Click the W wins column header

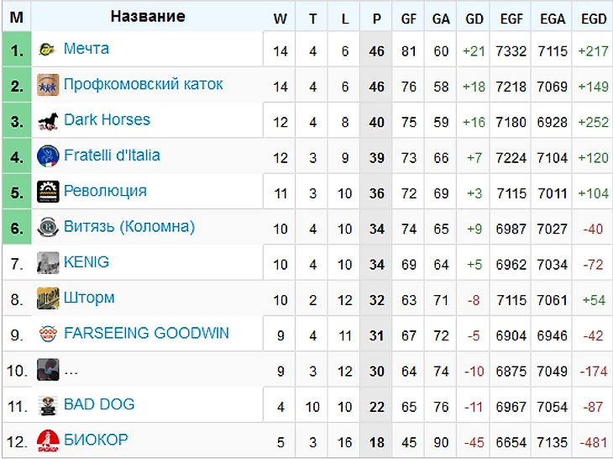(280, 18)
